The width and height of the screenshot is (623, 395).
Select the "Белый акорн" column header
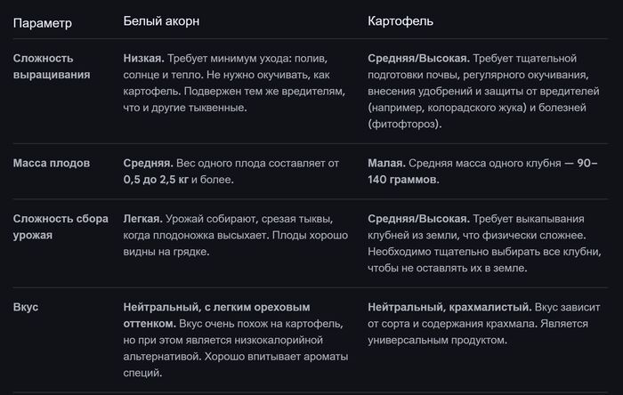click(161, 20)
